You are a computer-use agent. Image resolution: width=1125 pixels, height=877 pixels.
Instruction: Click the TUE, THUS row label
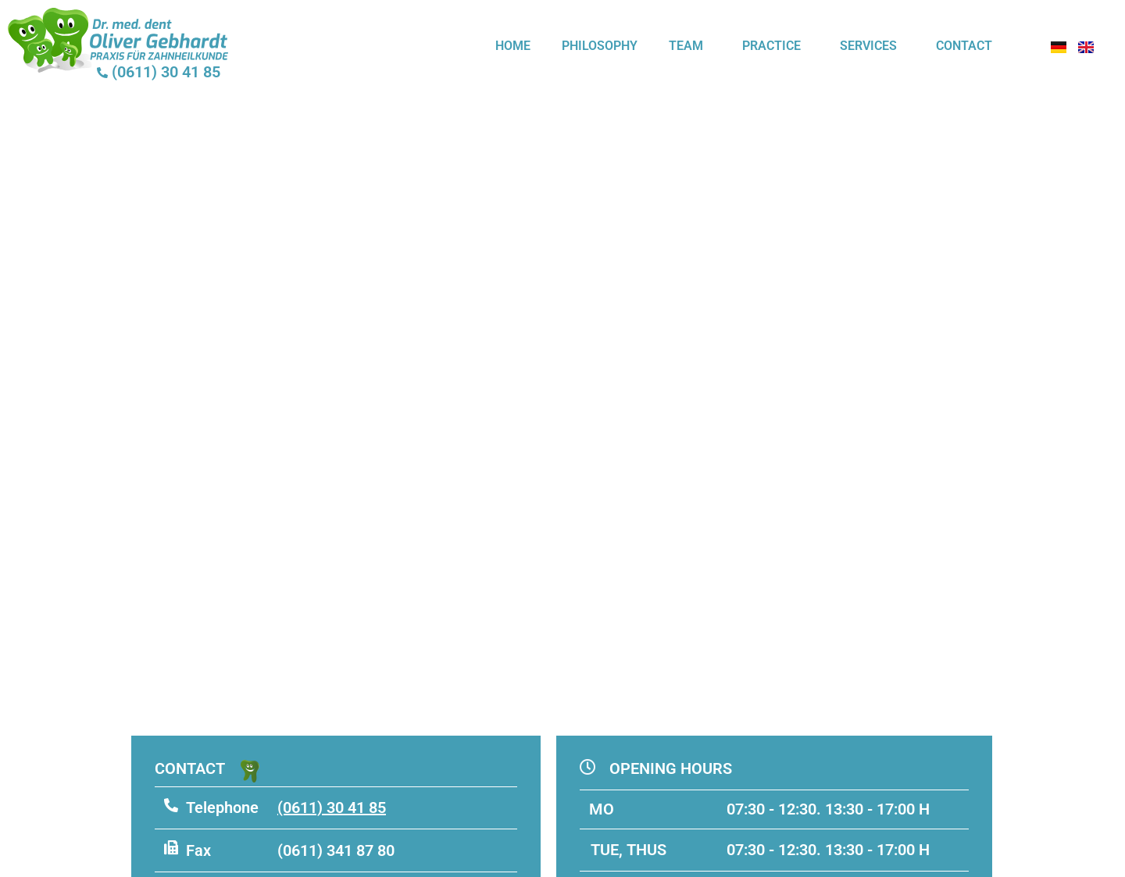628,850
